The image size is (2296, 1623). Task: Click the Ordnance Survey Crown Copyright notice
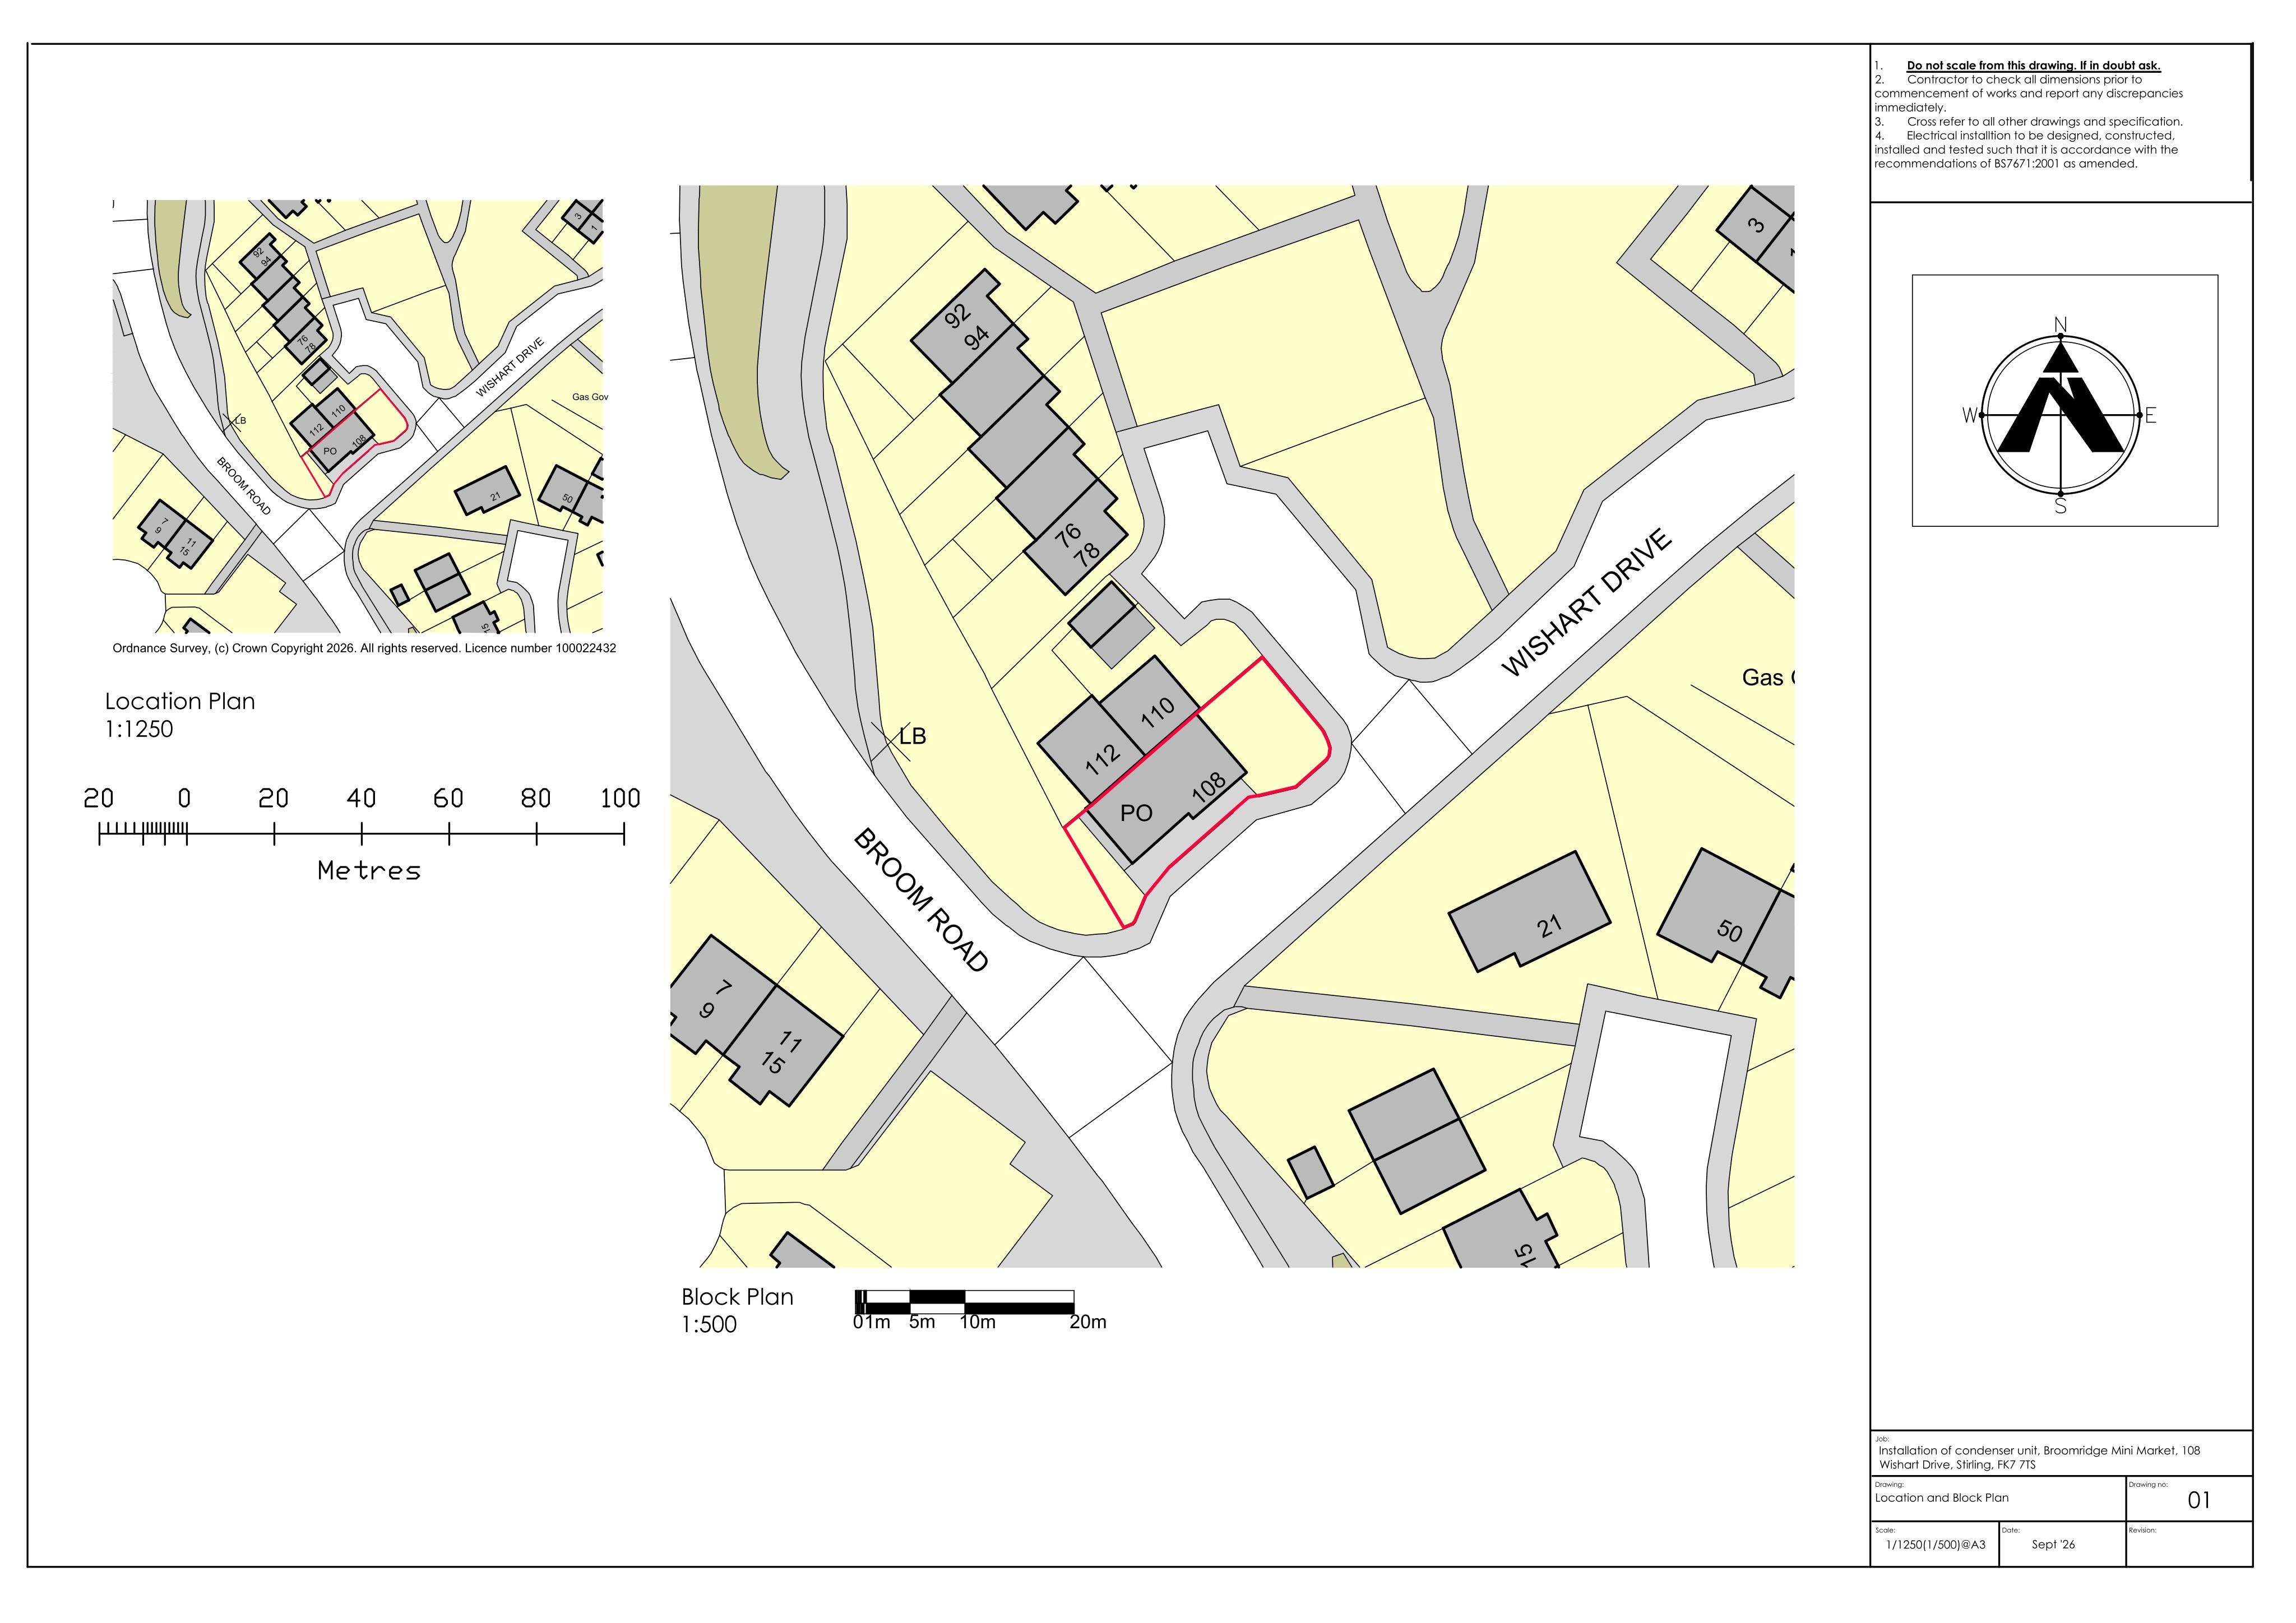[x=364, y=648]
